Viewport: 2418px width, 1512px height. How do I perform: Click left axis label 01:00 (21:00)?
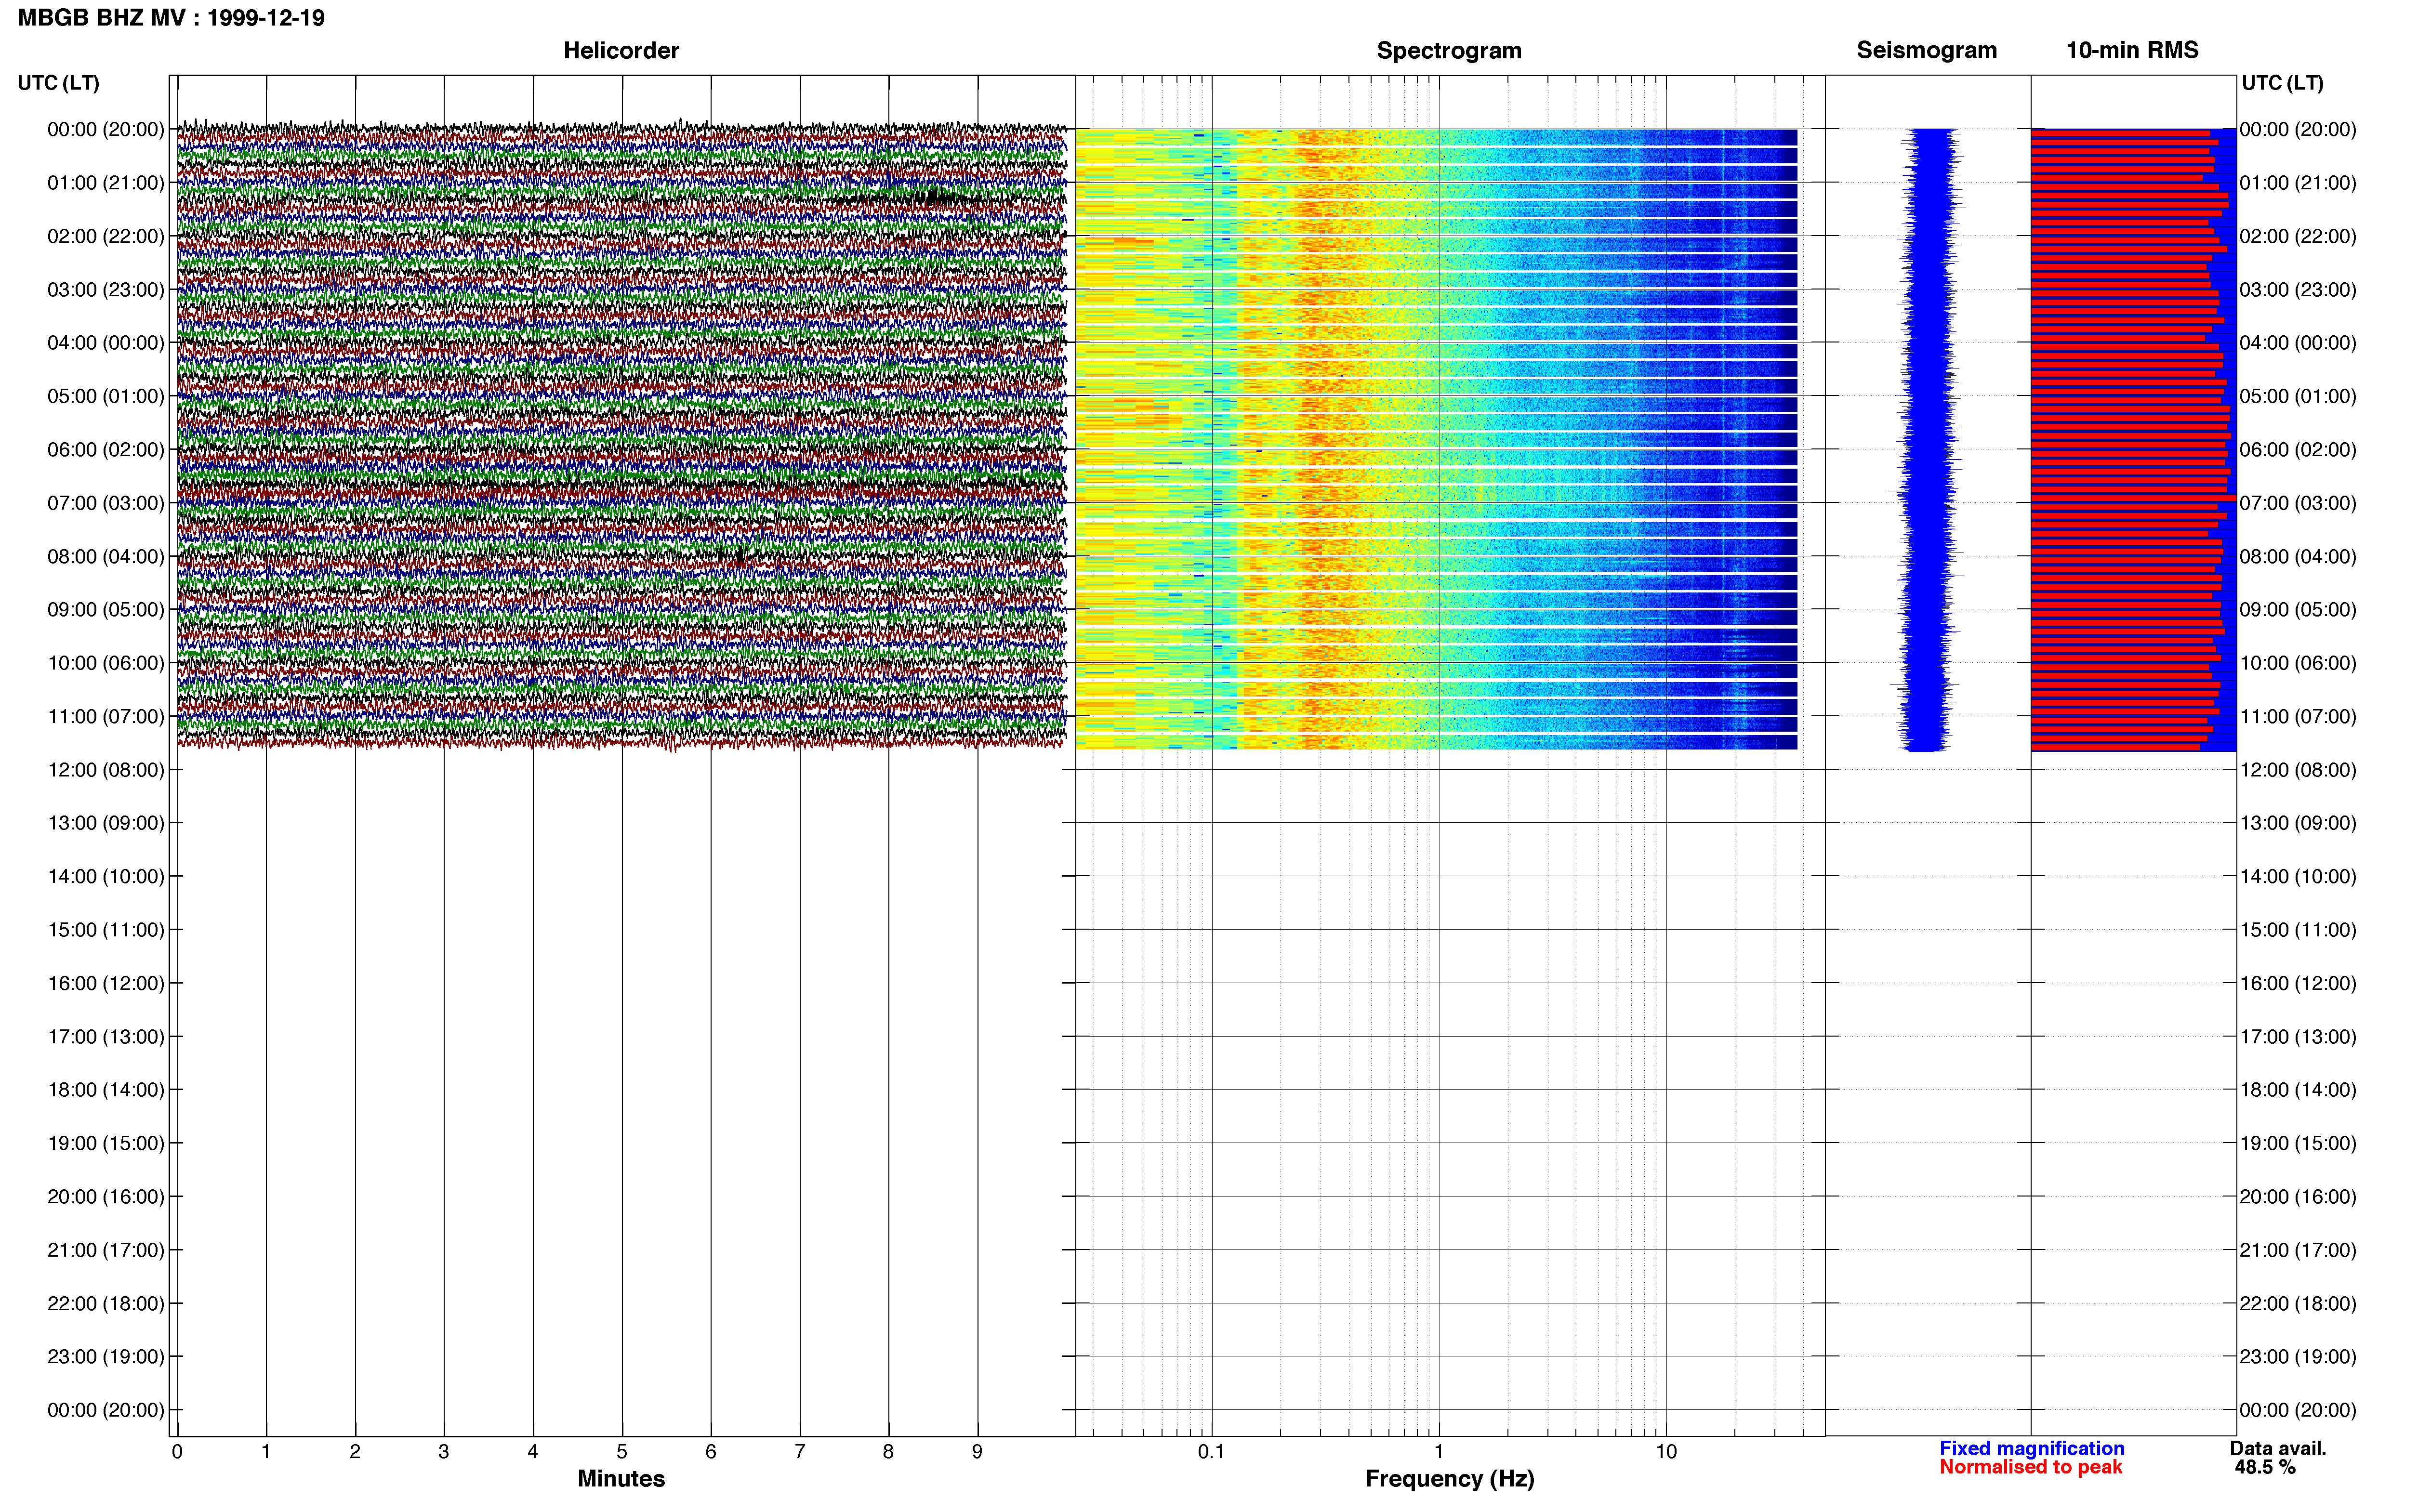pyautogui.click(x=106, y=183)
